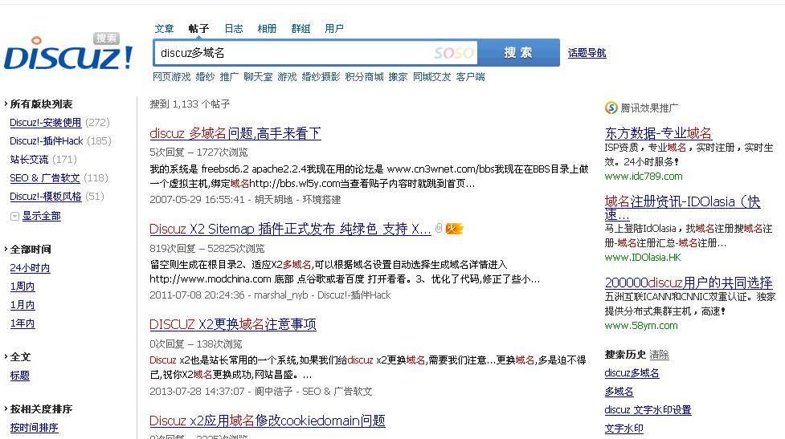785x439 pixels.
Task: Filter results to 1月内
Action: tap(22, 305)
